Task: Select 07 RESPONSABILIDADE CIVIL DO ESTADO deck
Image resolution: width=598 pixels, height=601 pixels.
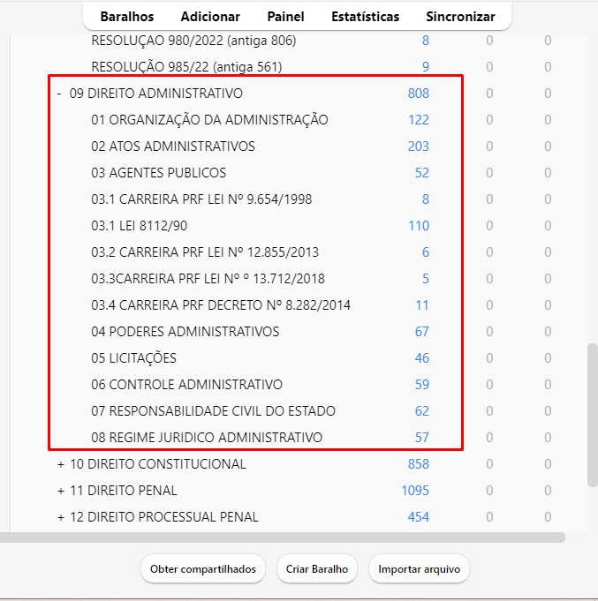Action: coord(213,411)
